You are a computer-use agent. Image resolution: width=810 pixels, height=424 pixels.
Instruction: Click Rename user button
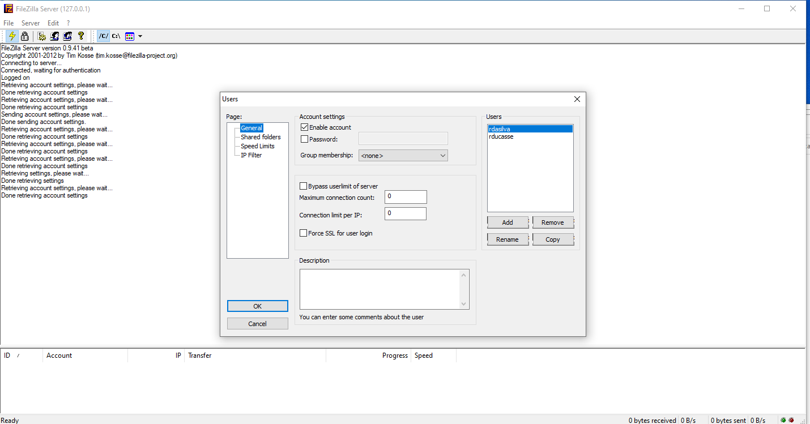point(508,239)
